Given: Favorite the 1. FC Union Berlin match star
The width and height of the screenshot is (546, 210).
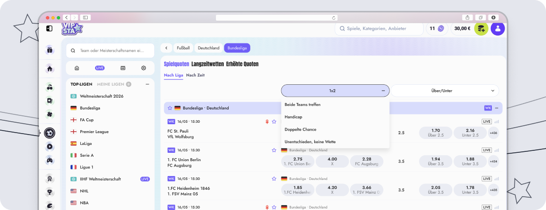Looking at the screenshot, I should 274,150.
